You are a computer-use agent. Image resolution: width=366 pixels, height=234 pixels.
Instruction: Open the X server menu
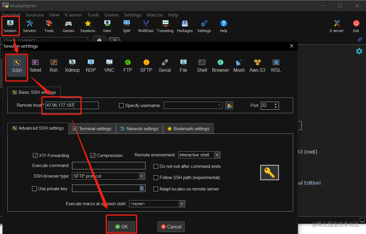tap(73, 15)
